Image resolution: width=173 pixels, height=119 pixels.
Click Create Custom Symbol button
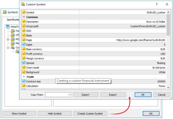tap(90, 114)
